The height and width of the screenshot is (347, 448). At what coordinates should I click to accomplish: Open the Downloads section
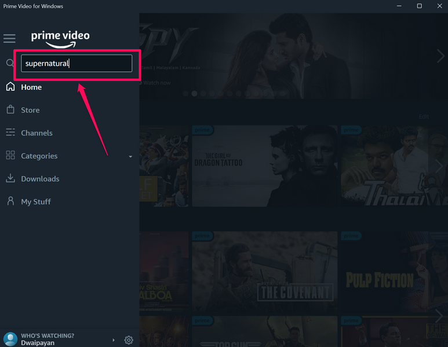[41, 179]
